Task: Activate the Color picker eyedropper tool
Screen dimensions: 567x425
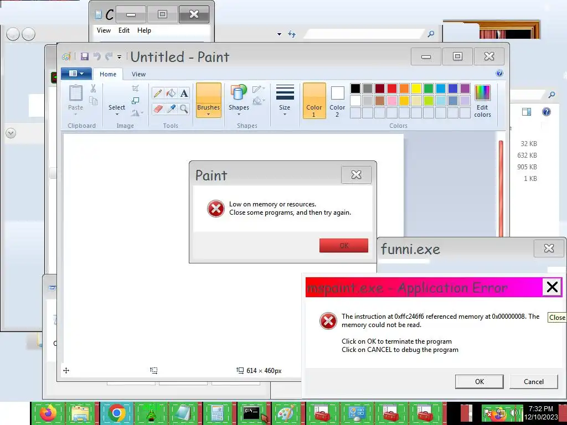Action: [x=171, y=108]
